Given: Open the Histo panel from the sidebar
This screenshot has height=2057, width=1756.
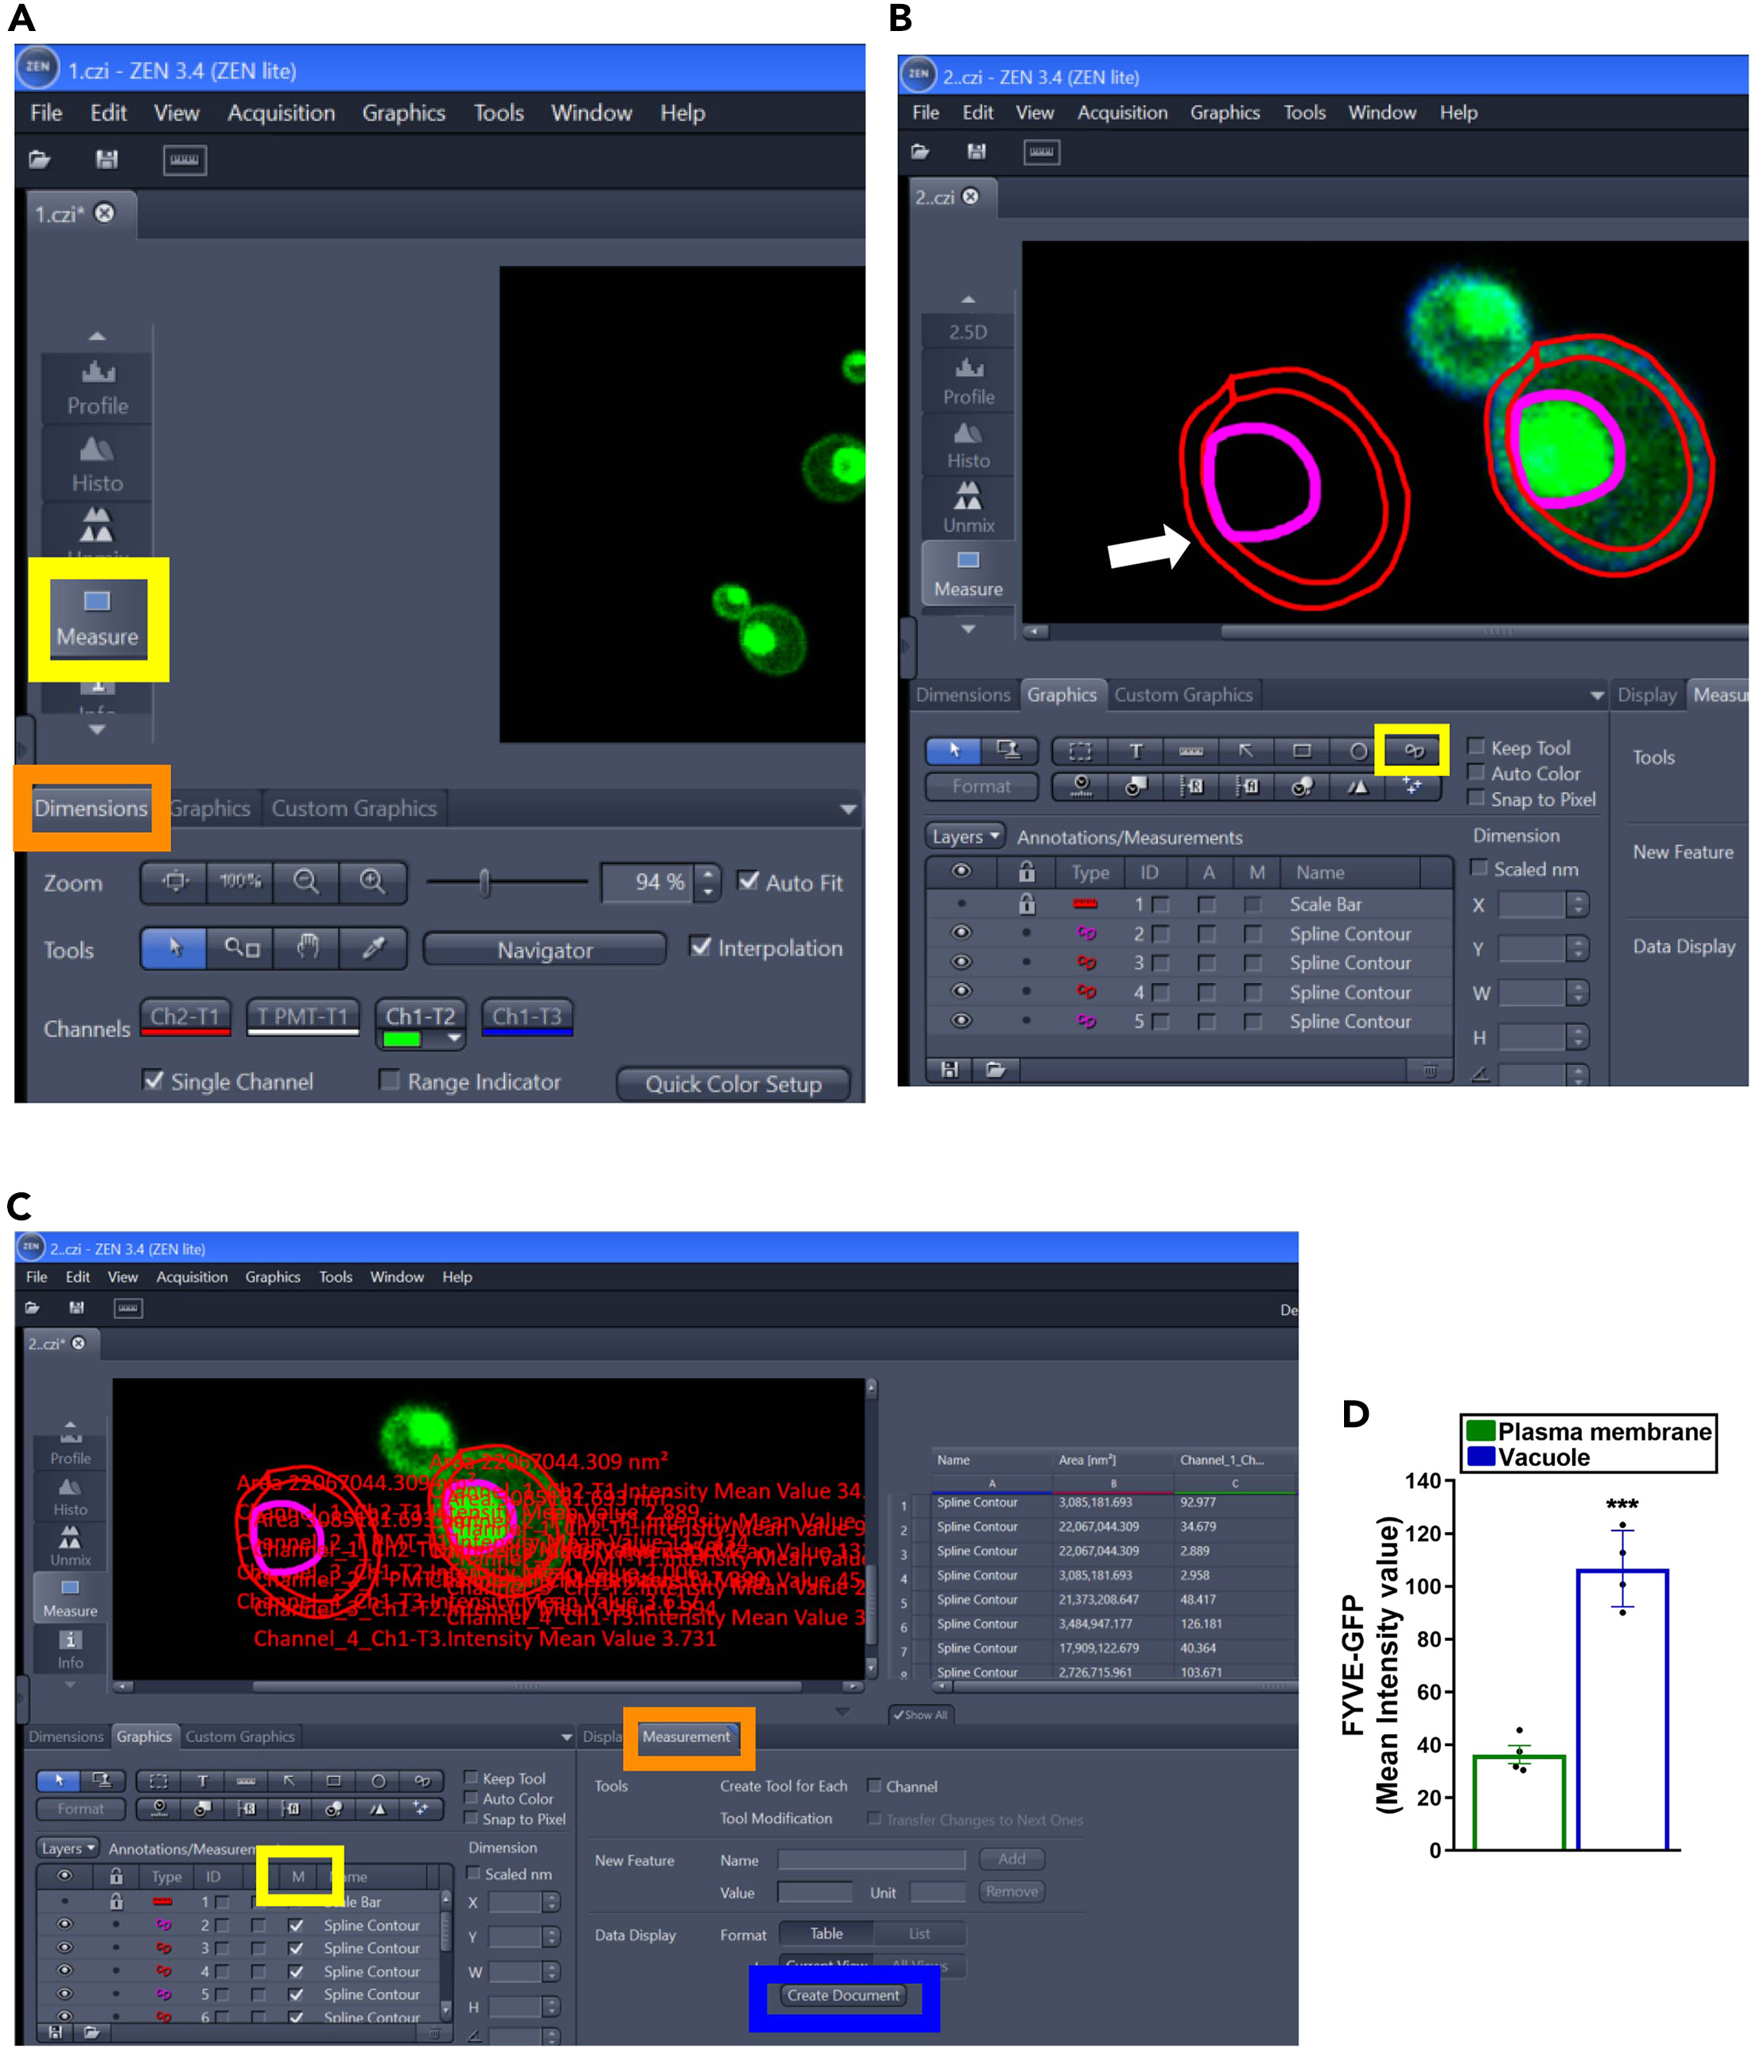Looking at the screenshot, I should (x=96, y=461).
